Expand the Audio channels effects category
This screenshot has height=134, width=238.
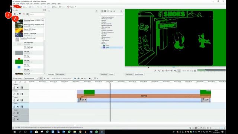click(x=101, y=24)
